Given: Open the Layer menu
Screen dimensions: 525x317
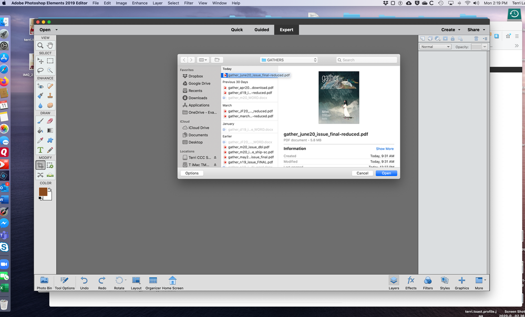Looking at the screenshot, I should pyautogui.click(x=157, y=3).
